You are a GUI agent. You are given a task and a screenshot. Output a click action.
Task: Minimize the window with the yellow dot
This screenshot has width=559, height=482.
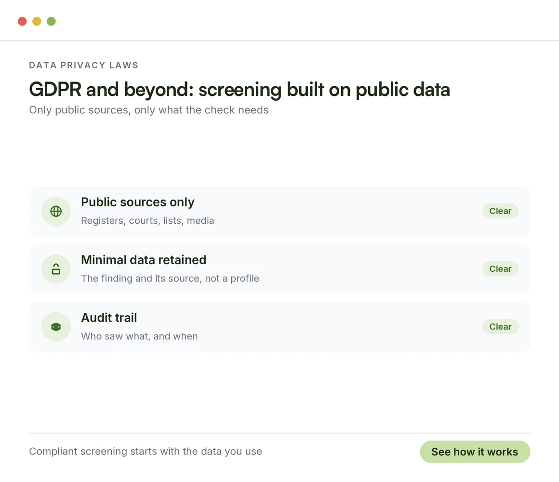click(37, 21)
